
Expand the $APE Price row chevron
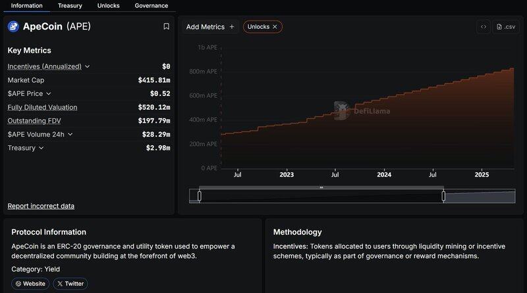coord(48,93)
